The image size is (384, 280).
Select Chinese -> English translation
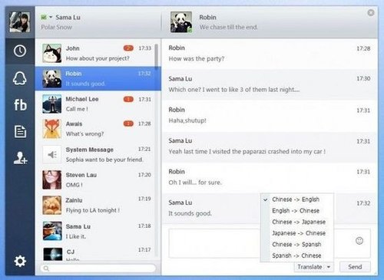[x=296, y=199]
